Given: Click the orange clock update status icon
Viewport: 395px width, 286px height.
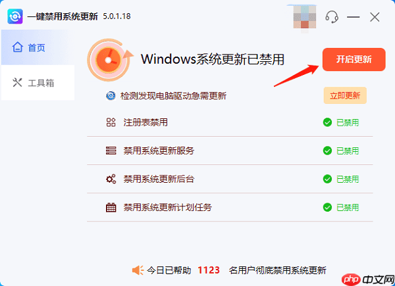Looking at the screenshot, I should [110, 60].
